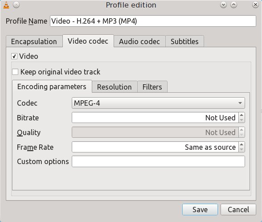
Task: Enable Keep original video track
Action: 15,72
